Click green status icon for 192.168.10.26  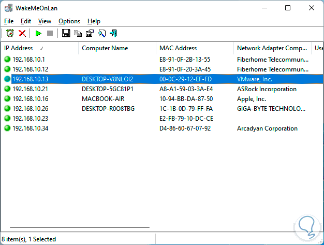click(x=7, y=109)
